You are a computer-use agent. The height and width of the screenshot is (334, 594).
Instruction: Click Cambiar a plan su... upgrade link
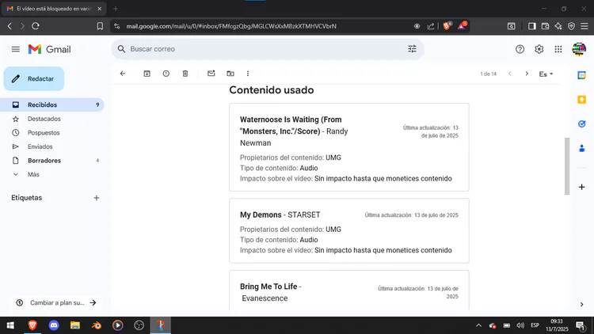click(x=56, y=302)
